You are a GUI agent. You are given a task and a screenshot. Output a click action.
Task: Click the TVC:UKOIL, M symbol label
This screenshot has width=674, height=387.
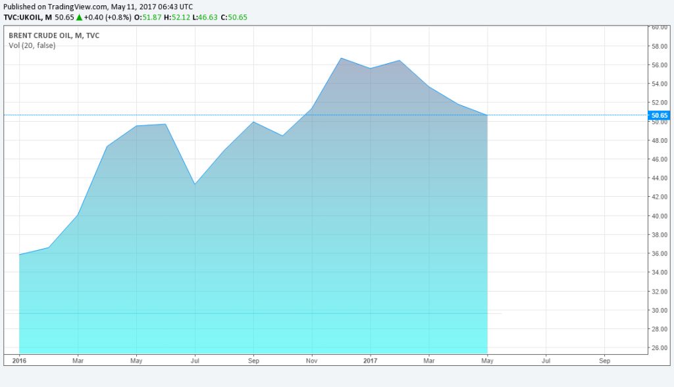[28, 18]
